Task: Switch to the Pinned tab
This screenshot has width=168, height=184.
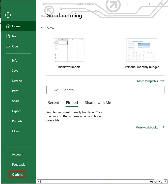Action: 72,103
